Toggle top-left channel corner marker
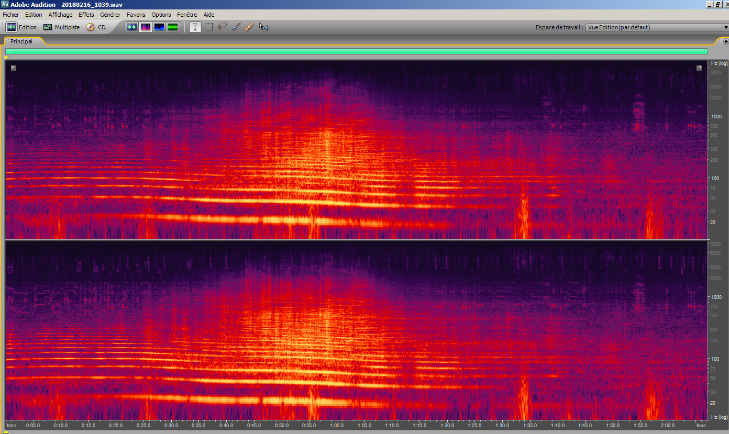This screenshot has height=434, width=729. click(14, 68)
